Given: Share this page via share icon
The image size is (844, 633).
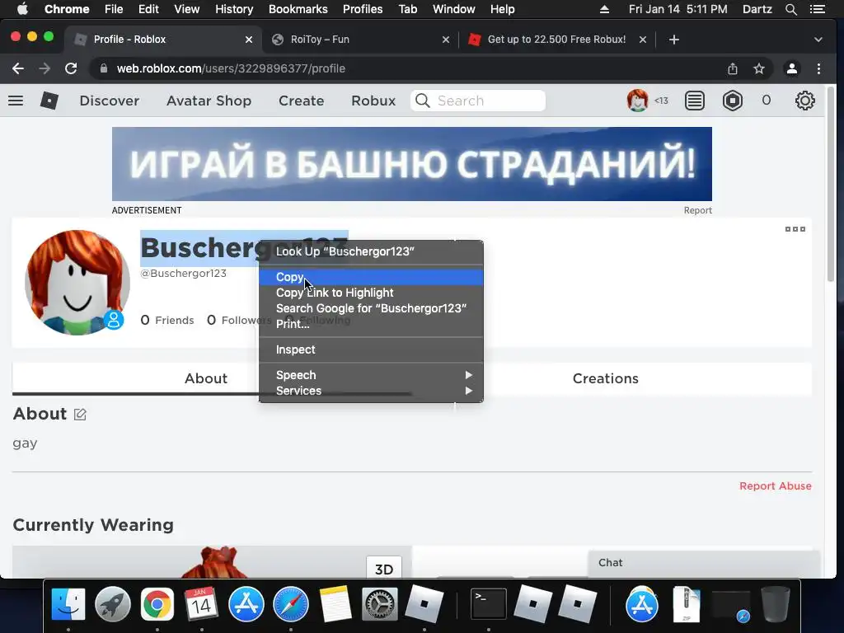Looking at the screenshot, I should [x=733, y=68].
